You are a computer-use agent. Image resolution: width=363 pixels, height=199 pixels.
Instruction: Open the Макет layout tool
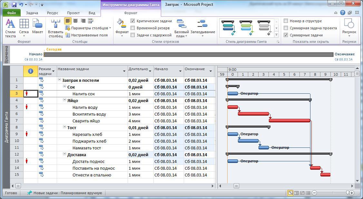click(37, 27)
